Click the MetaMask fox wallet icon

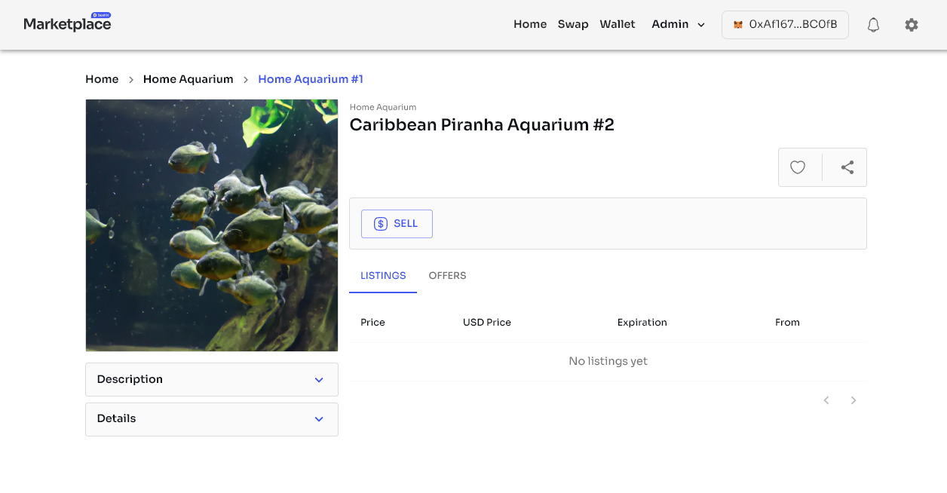click(x=737, y=25)
